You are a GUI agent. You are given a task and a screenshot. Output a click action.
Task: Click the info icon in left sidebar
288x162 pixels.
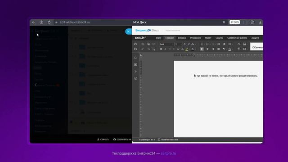coord(135,78)
